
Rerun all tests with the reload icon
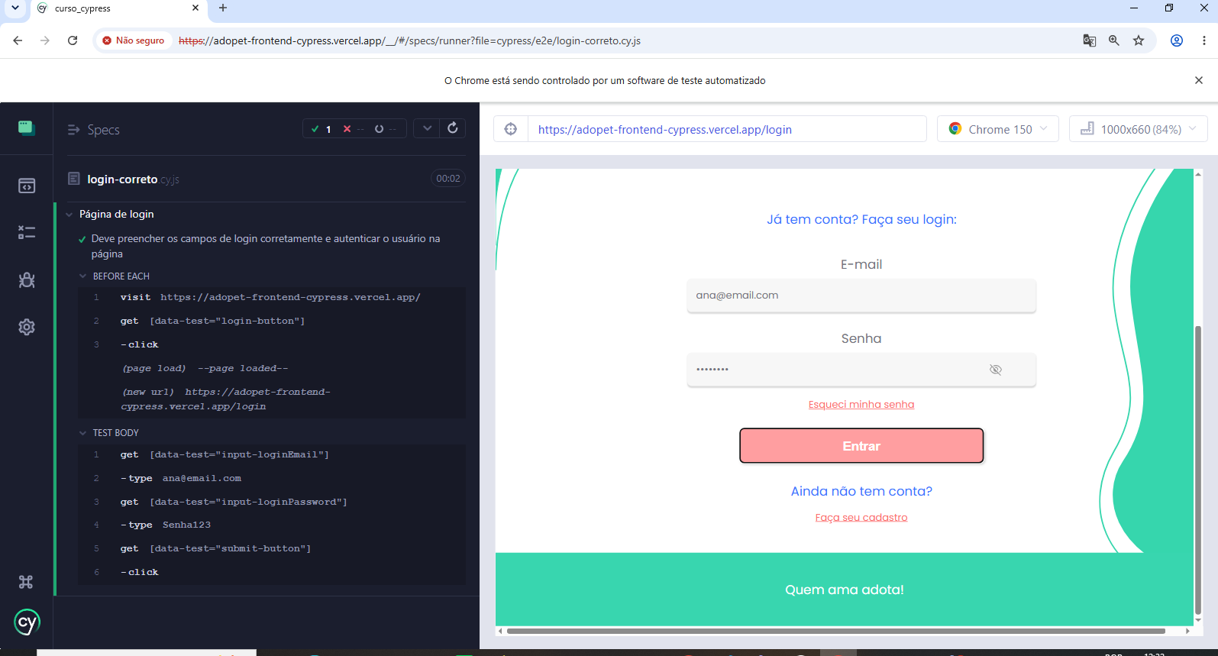pos(453,128)
